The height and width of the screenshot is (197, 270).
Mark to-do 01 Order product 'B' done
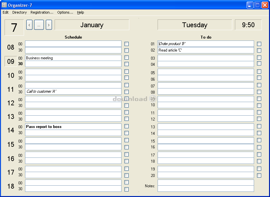coord(259,44)
